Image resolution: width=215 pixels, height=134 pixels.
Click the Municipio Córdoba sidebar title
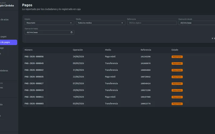[7, 6]
